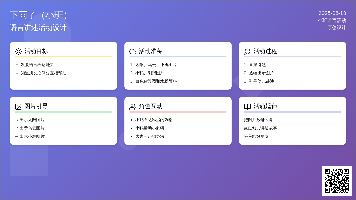This screenshot has height=200, width=356.
Task: Click the bullet 大家一起想办法
Action: (150, 137)
